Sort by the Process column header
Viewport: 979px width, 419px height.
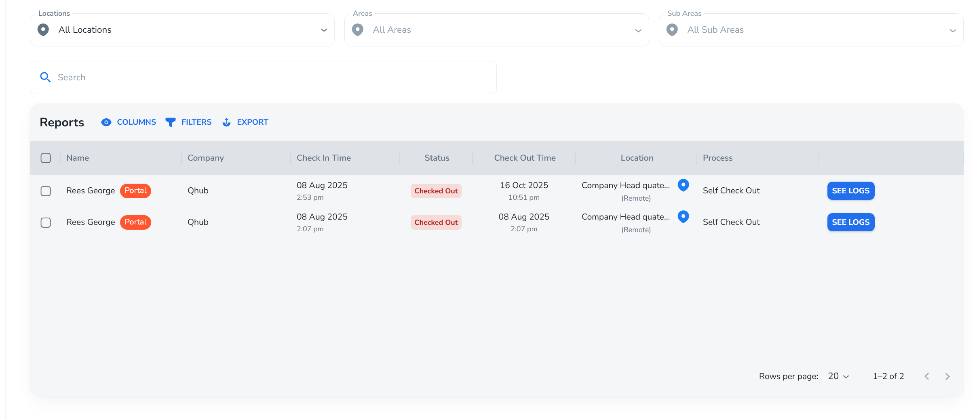(x=718, y=158)
